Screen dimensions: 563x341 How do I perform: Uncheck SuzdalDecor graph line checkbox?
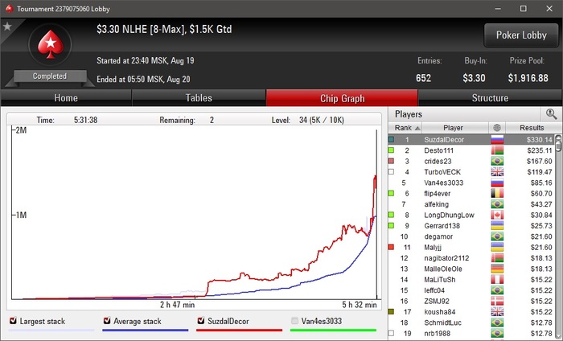pos(201,321)
